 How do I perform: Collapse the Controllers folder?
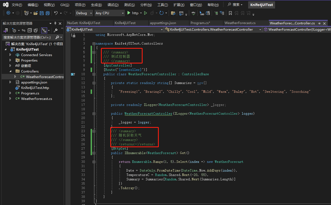click(x=10, y=71)
